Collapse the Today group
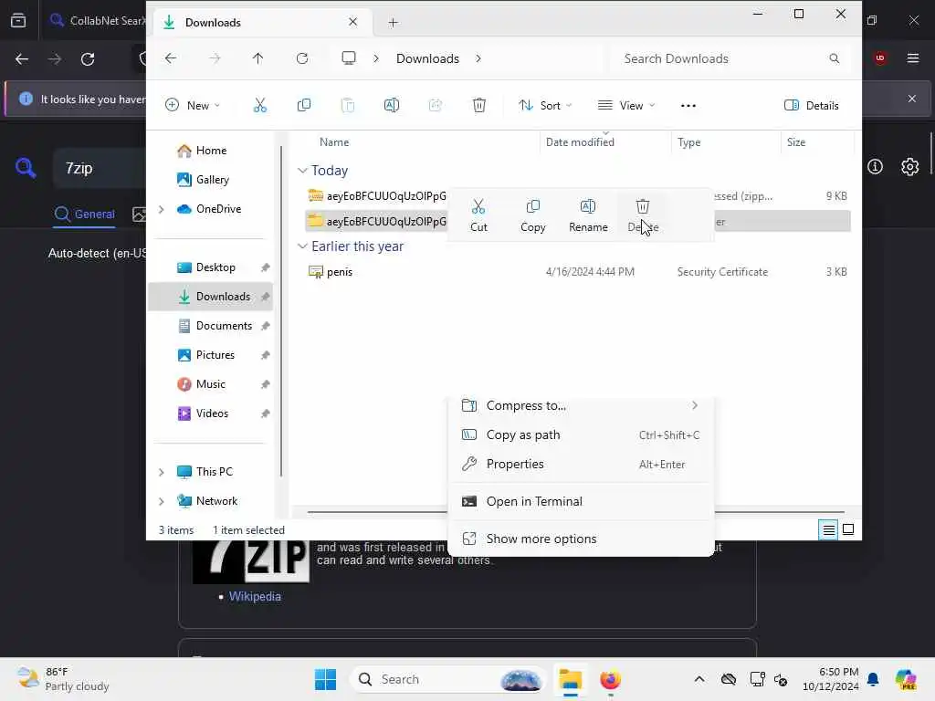Image resolution: width=935 pixels, height=701 pixels. 302,171
